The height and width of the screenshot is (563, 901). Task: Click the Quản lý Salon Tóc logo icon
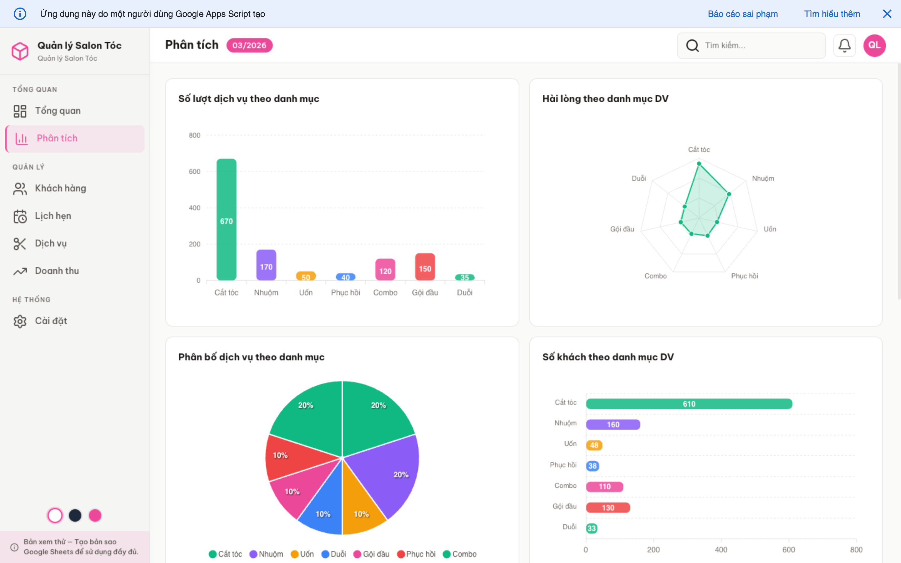click(x=20, y=51)
